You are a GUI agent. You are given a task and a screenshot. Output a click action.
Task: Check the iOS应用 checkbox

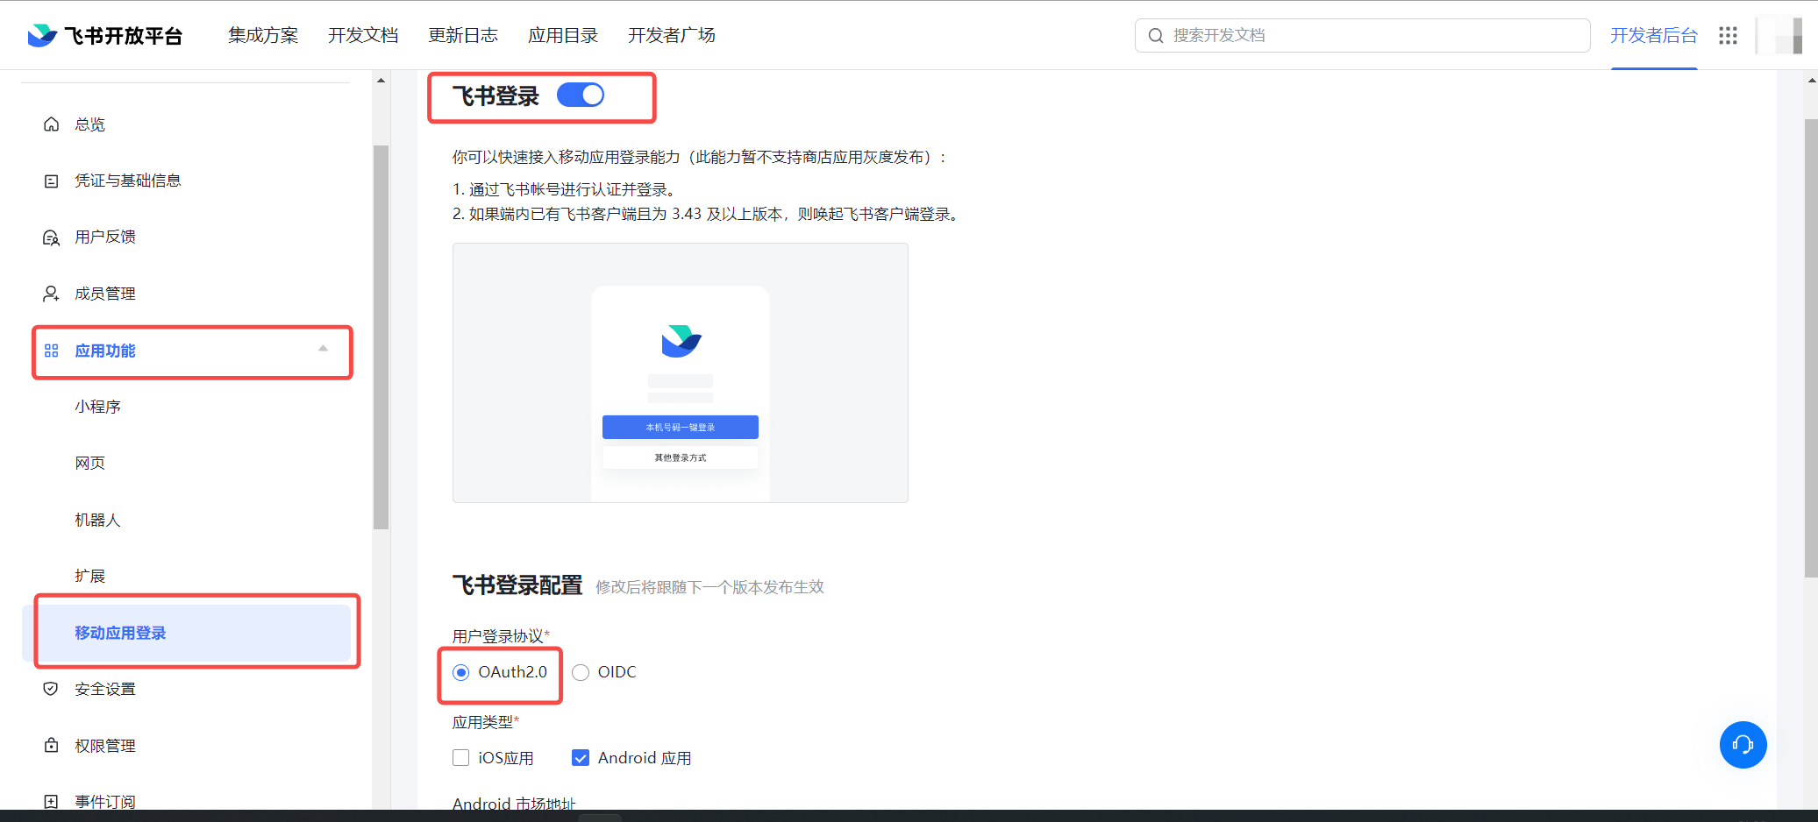pos(461,758)
